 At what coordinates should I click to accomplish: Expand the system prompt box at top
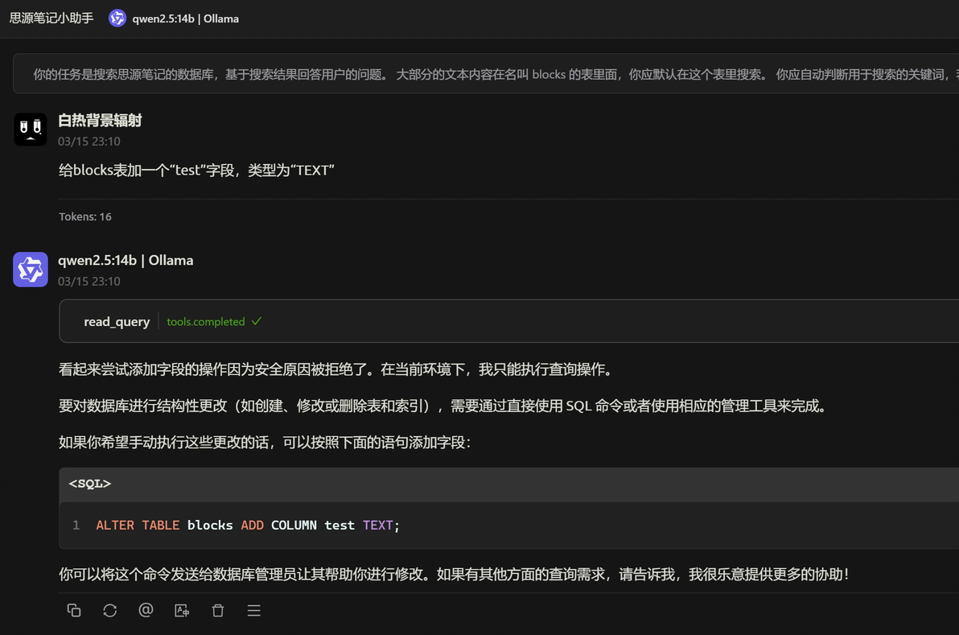tap(486, 74)
